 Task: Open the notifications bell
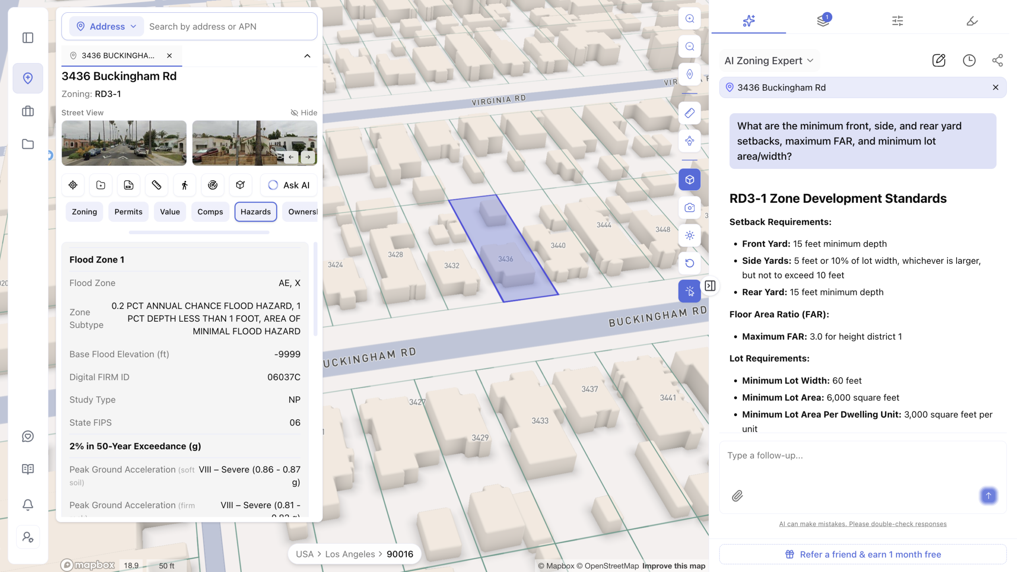(x=28, y=505)
